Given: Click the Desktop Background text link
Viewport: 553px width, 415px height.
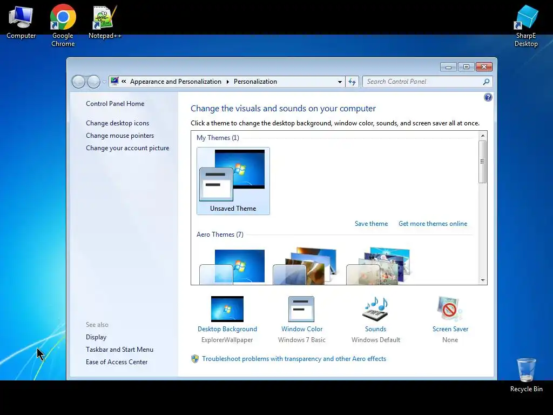Looking at the screenshot, I should 227,329.
